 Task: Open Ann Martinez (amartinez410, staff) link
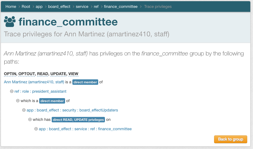point(34,82)
